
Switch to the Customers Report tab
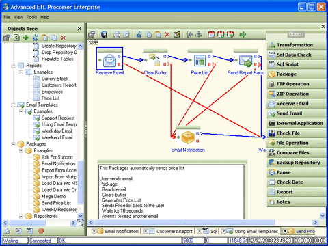pyautogui.click(x=174, y=231)
